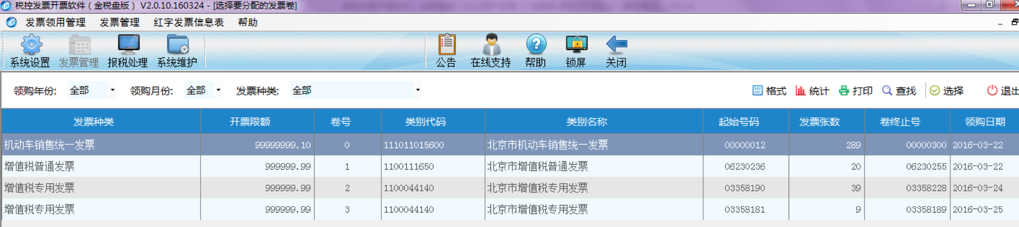
Task: Open 系统设置 gear icon in toolbar
Action: (31, 45)
